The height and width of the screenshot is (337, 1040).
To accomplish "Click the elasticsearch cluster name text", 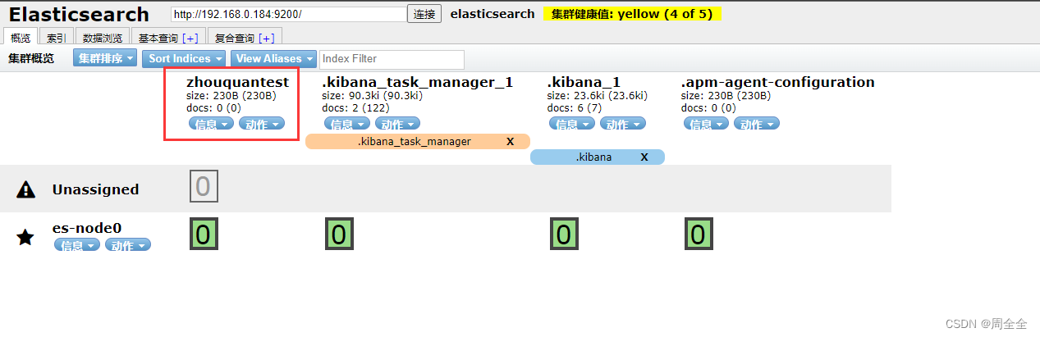I will [493, 14].
